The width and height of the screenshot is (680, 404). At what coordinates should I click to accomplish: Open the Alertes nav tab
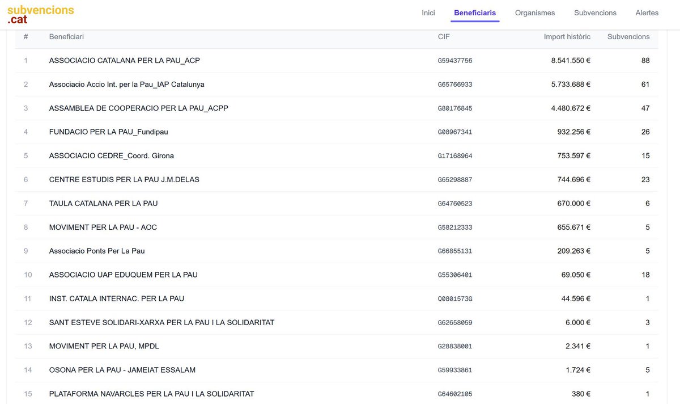tap(647, 12)
